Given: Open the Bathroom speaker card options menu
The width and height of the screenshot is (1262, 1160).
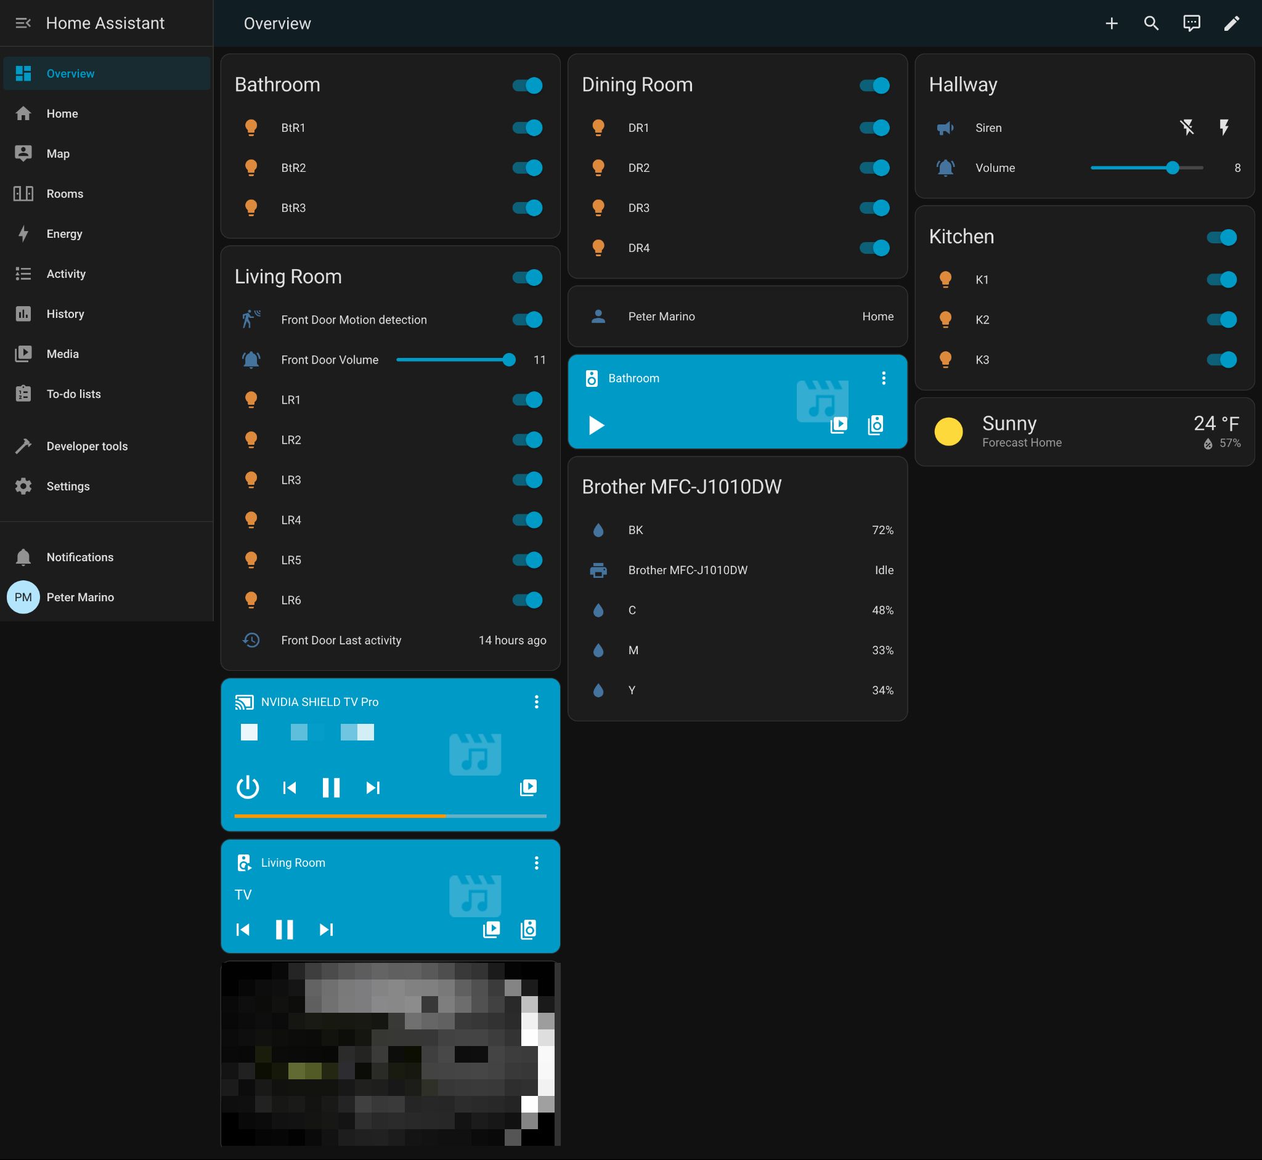Looking at the screenshot, I should pyautogui.click(x=884, y=378).
